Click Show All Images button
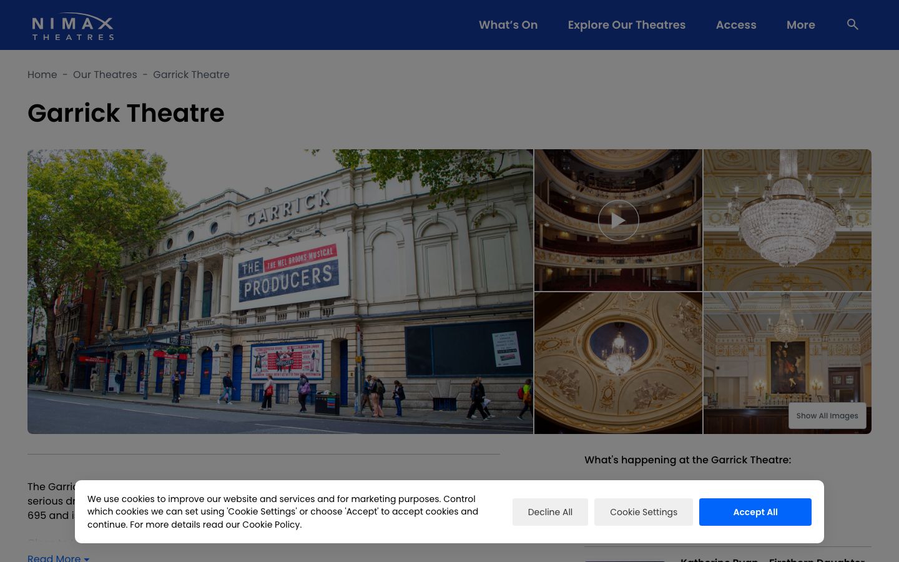 827,416
